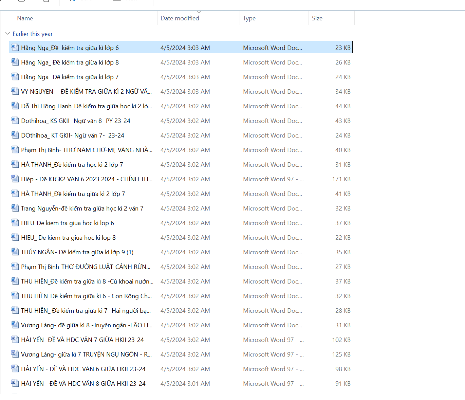Screen dimensions: 465x400
Task: Click the 44 KB size cell
Action: [343, 106]
